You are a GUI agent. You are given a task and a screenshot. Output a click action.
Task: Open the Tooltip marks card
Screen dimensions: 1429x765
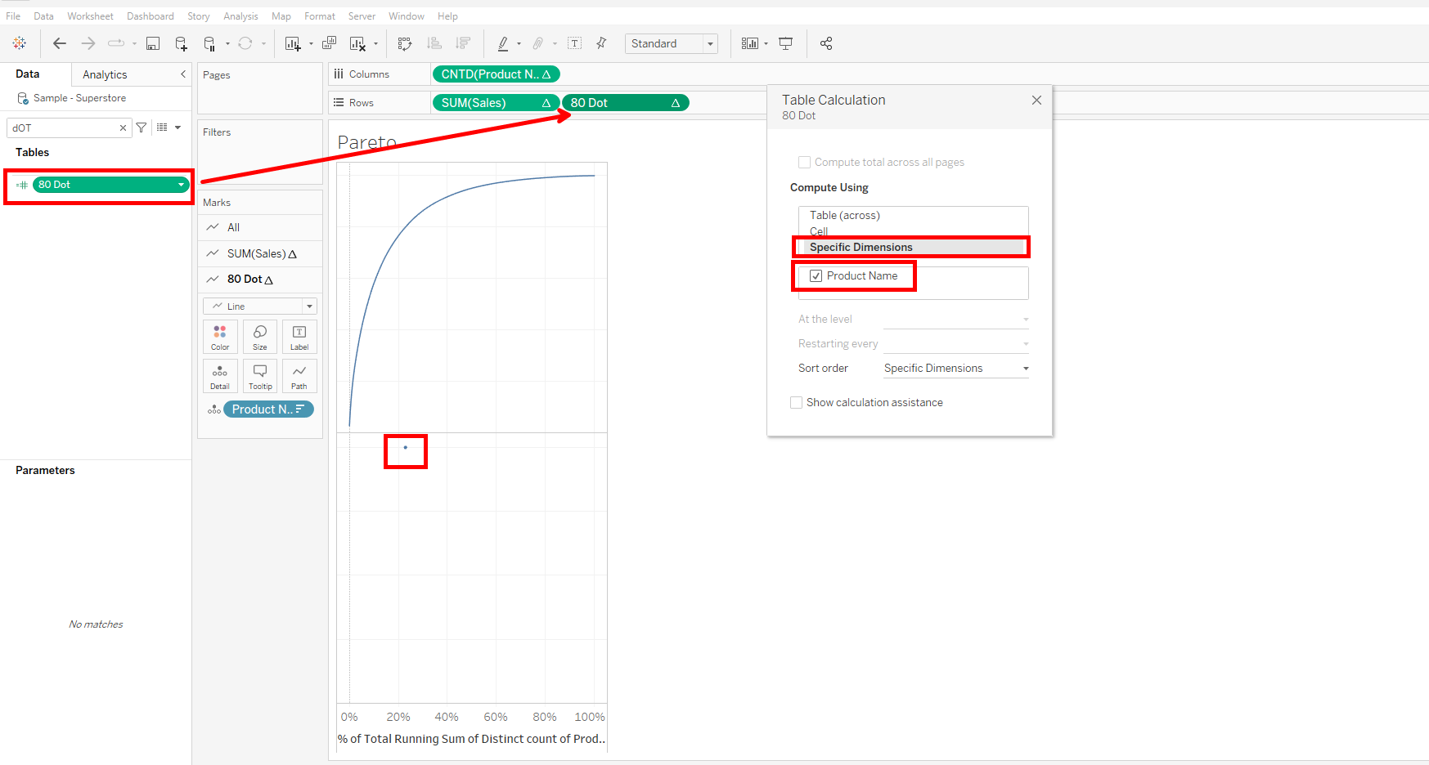[260, 376]
